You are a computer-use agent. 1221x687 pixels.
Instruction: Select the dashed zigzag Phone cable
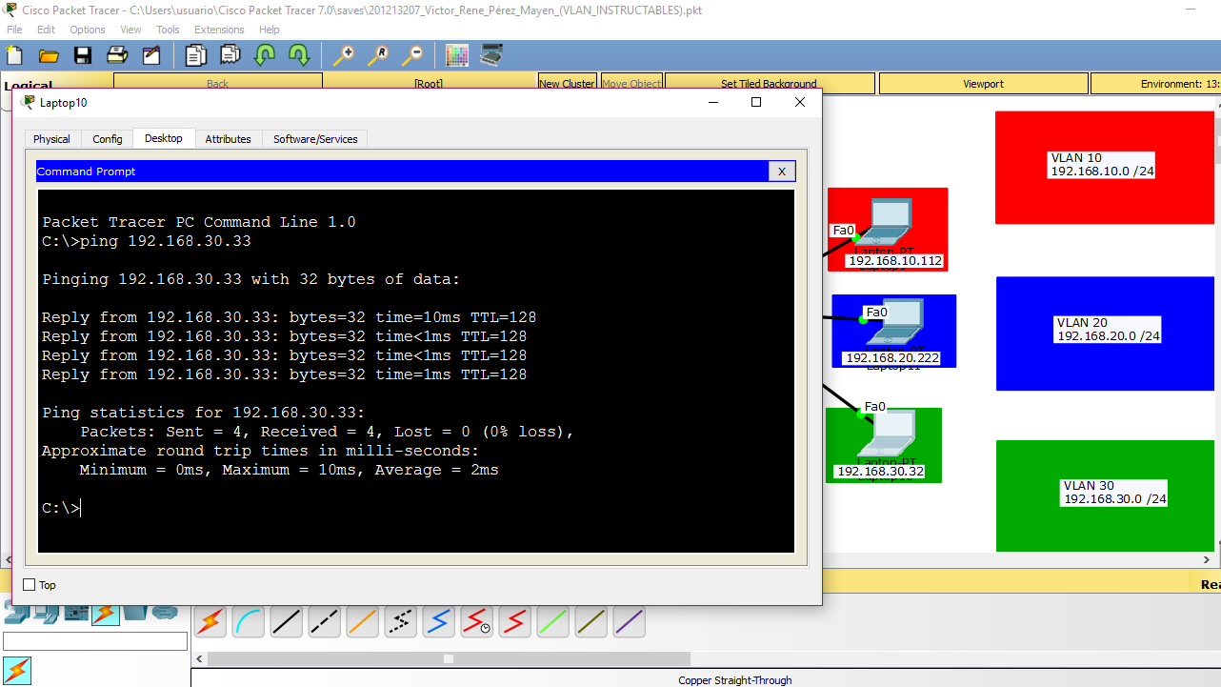401,622
